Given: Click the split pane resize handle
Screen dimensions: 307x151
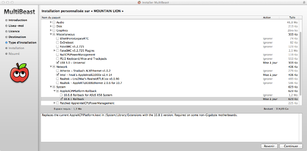Looking at the screenshot, I should tap(172, 112).
